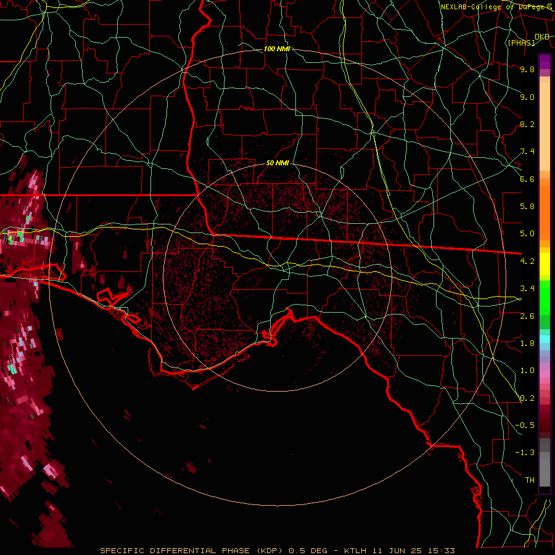Click the 8.2 value on the color scale
This screenshot has height=555, width=555.
pyautogui.click(x=527, y=124)
